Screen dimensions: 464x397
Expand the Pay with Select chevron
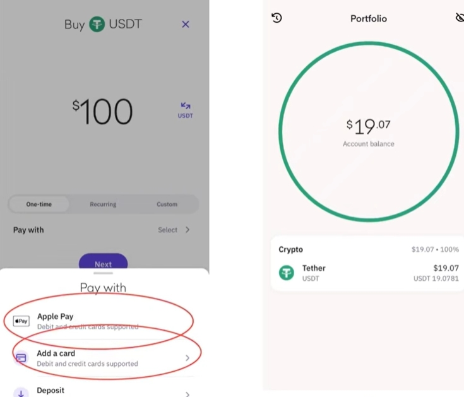[x=187, y=230]
